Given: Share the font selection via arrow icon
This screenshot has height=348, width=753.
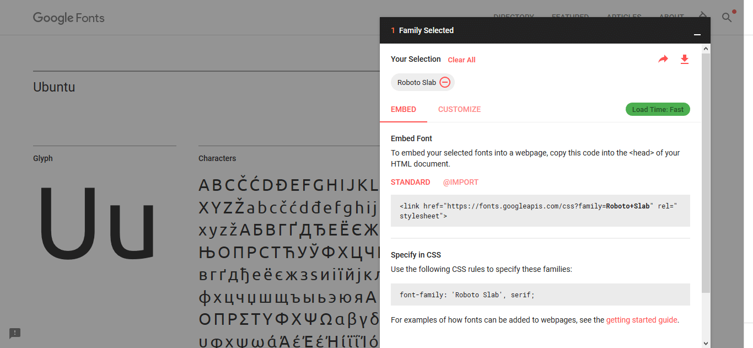Looking at the screenshot, I should (663, 59).
